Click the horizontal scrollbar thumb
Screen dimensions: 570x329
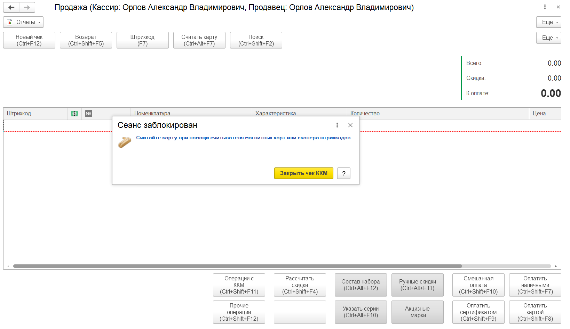(238, 266)
